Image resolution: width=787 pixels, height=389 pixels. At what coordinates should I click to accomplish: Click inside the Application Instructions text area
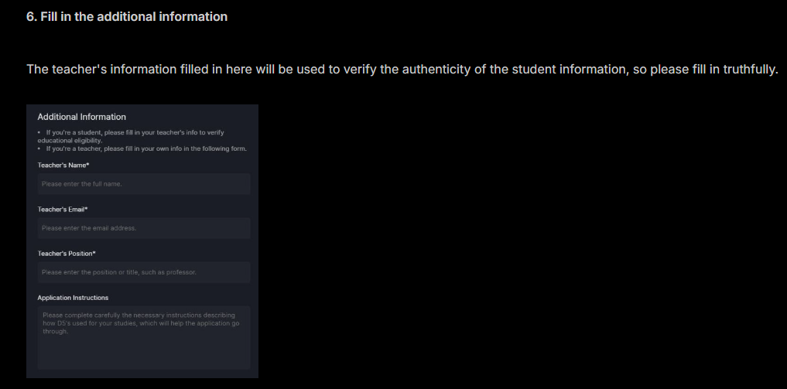tap(143, 337)
